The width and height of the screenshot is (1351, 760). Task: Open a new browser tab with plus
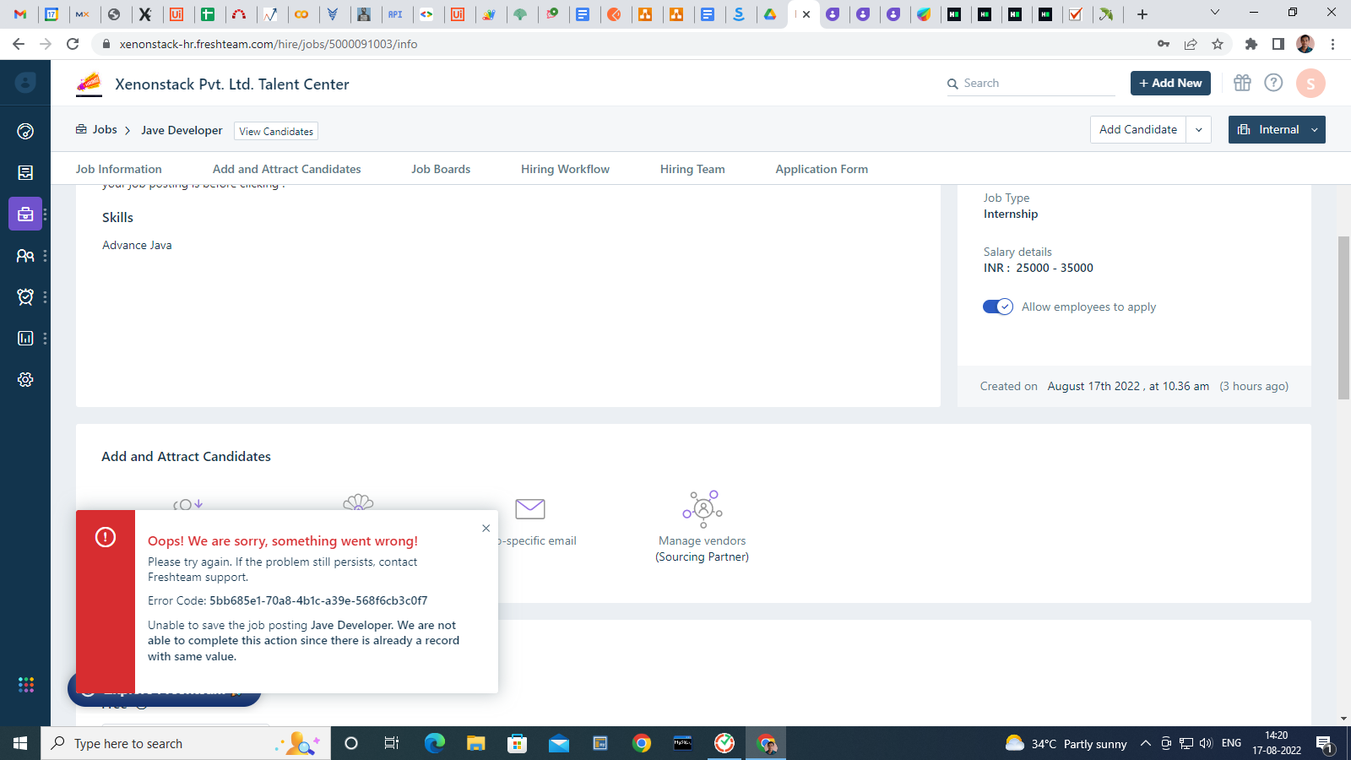pos(1142,14)
